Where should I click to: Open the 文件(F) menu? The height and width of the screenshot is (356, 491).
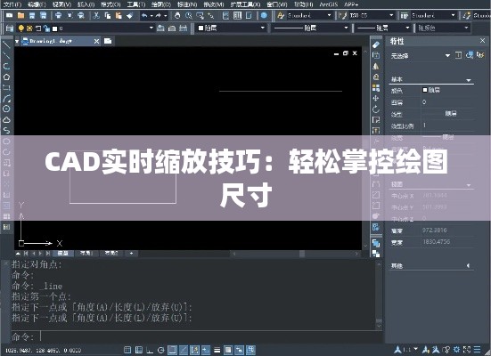(12, 4)
